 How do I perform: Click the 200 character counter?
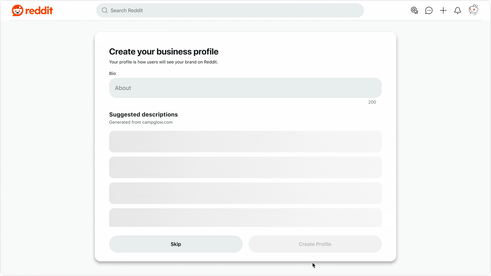(372, 102)
